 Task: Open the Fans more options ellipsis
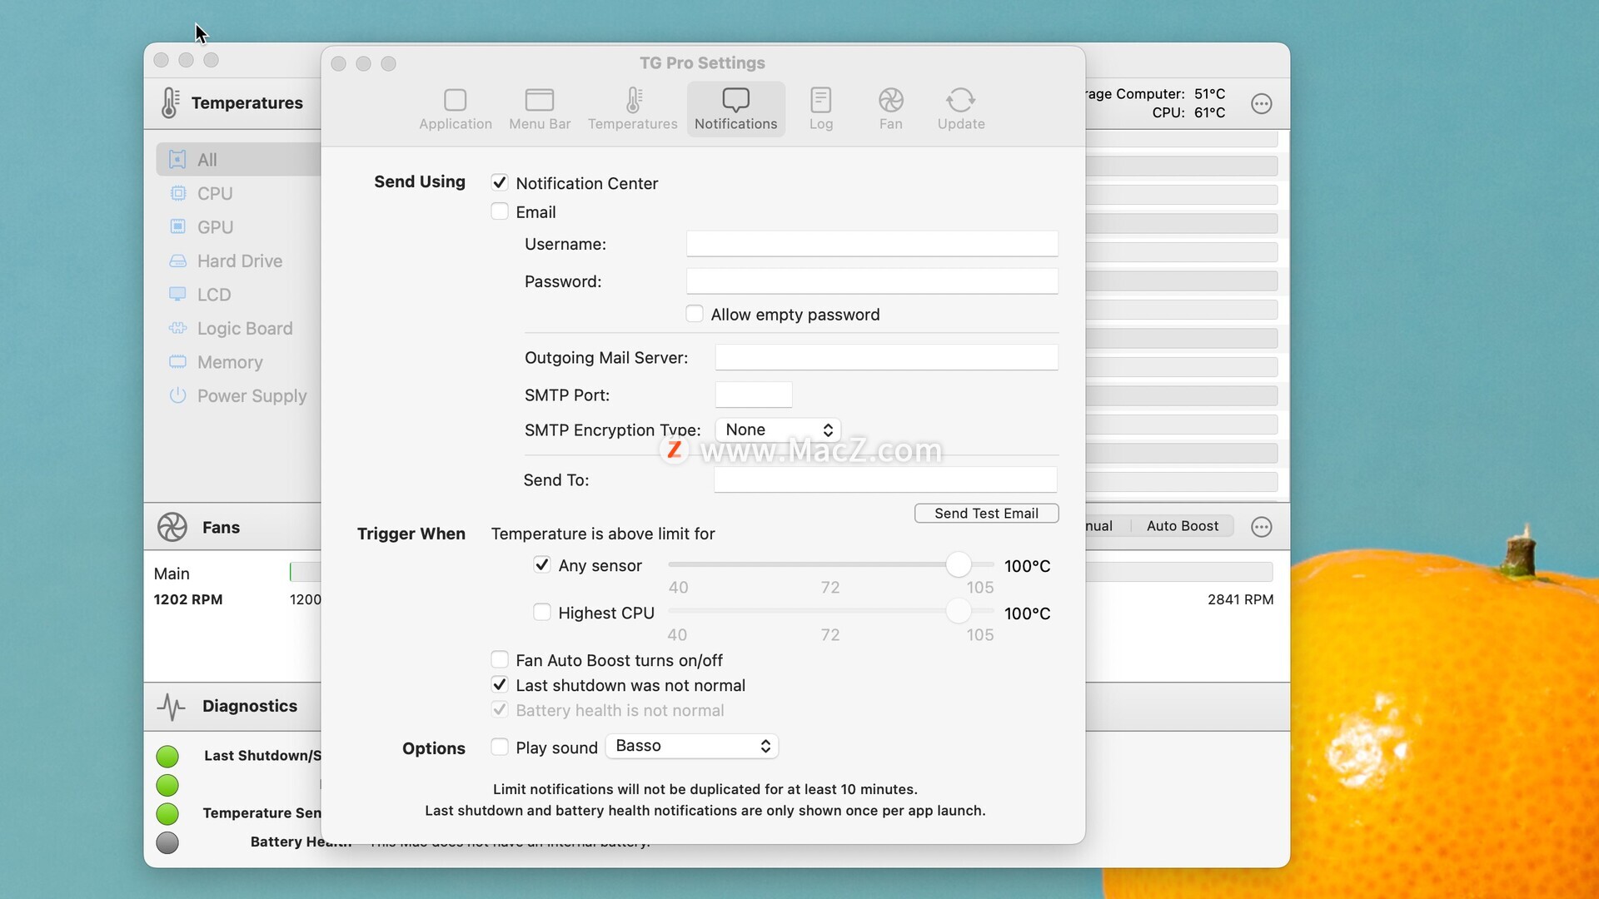1261,527
